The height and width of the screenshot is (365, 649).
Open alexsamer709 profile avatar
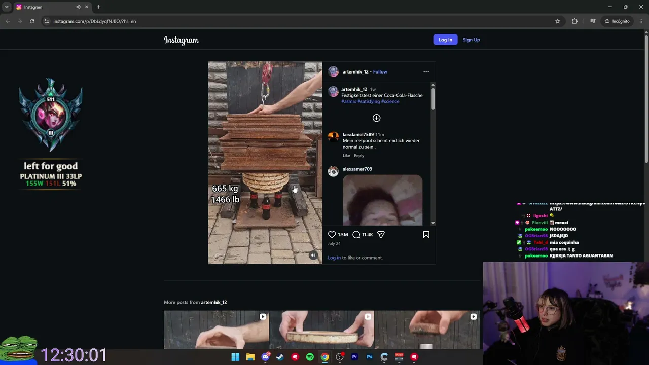pos(333,171)
